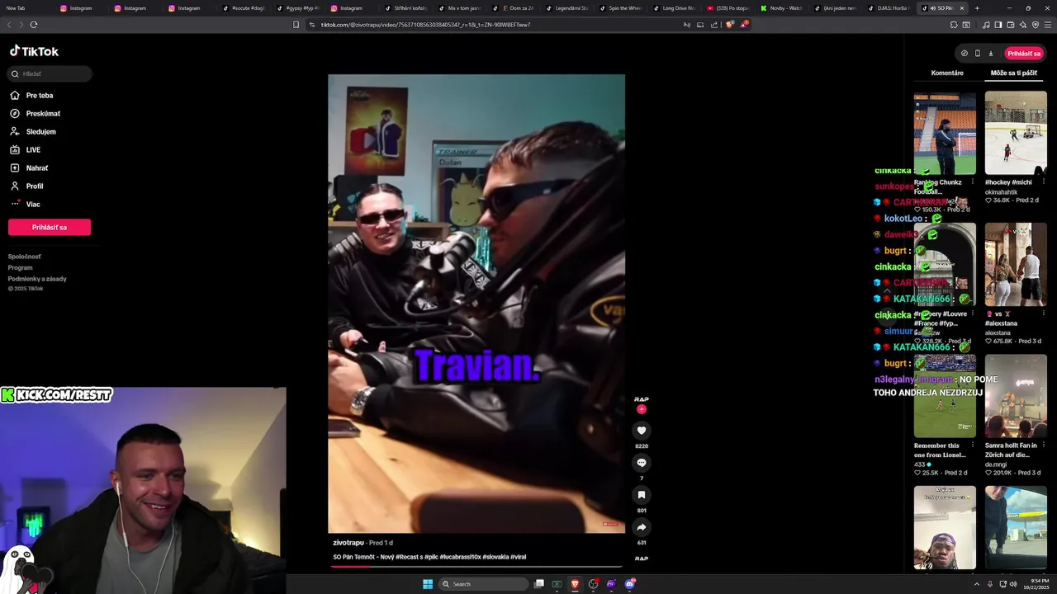Open the hockey #michi video thumbnail
Image resolution: width=1057 pixels, height=594 pixels.
click(x=1016, y=133)
